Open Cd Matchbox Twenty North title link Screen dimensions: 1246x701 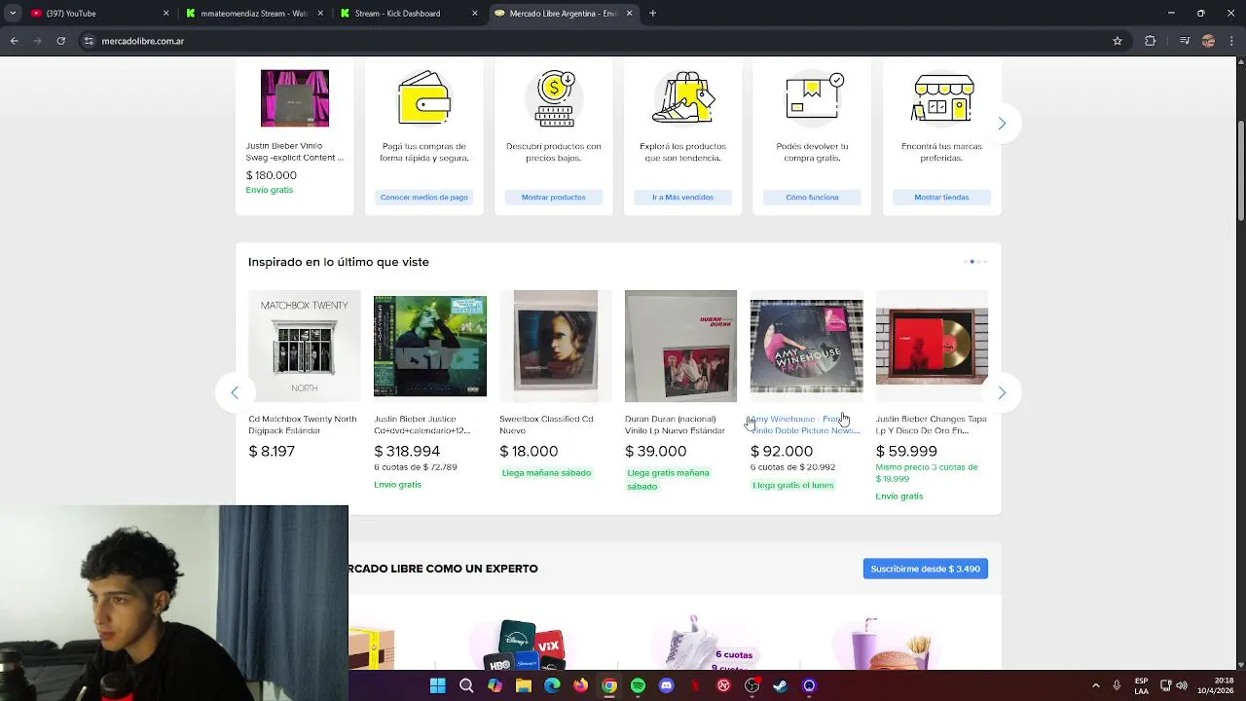303,424
